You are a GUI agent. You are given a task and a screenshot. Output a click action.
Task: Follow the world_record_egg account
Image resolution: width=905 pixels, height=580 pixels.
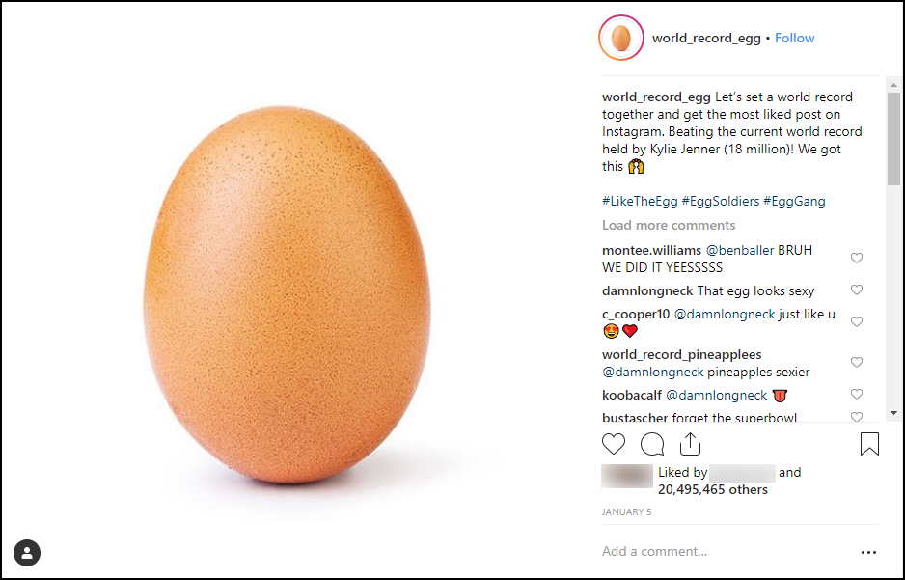tap(794, 38)
